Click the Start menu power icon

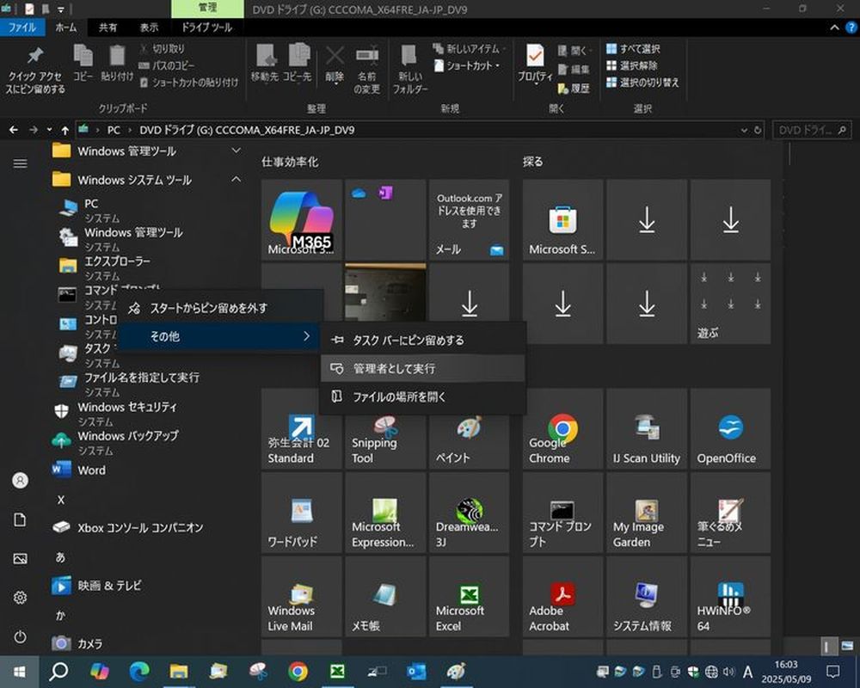pyautogui.click(x=21, y=636)
